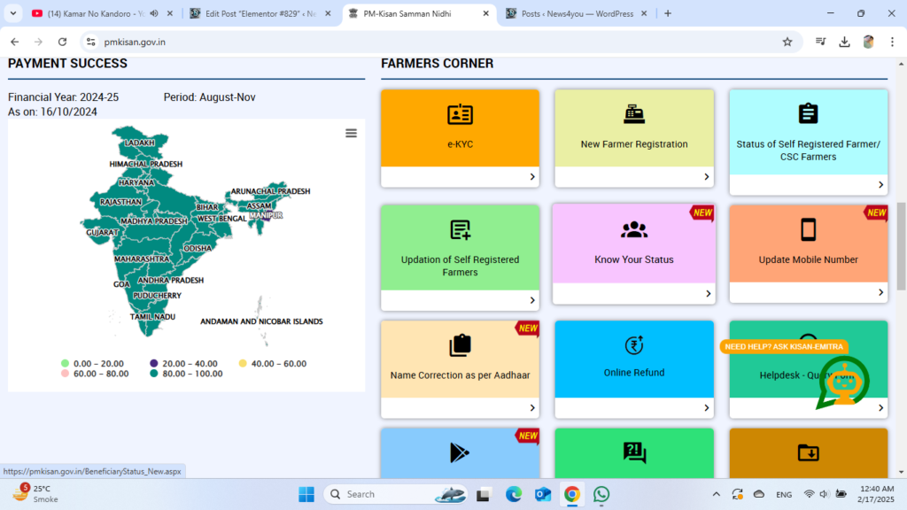Open the payment map chart context menu
Screen dimensions: 907x510
(351, 134)
